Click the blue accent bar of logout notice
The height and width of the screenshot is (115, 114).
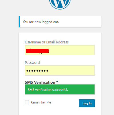point(19,22)
